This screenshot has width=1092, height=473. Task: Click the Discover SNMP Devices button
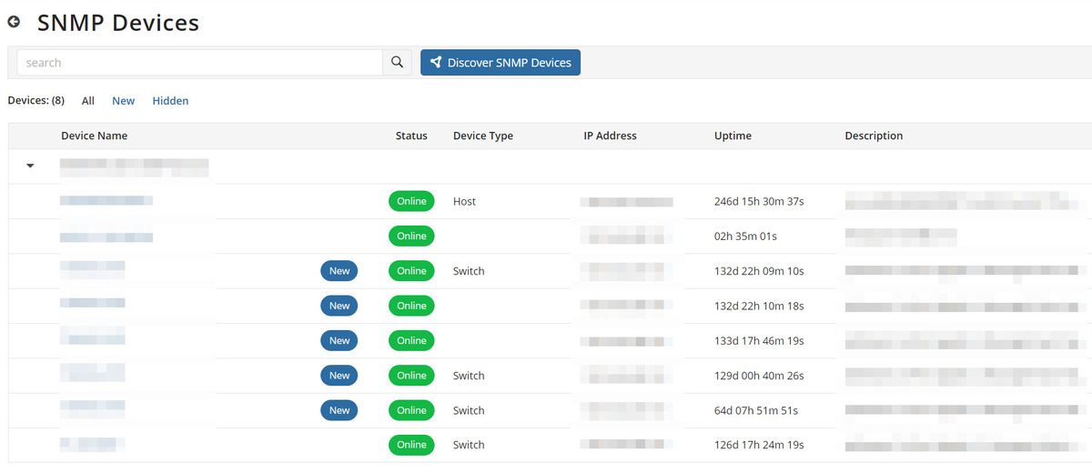click(x=500, y=62)
